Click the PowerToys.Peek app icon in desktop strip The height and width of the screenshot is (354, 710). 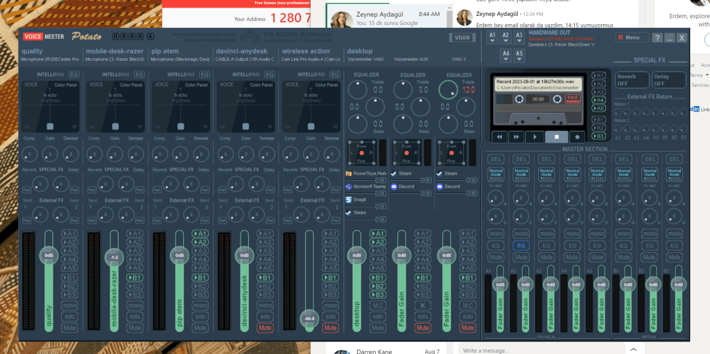(349, 173)
